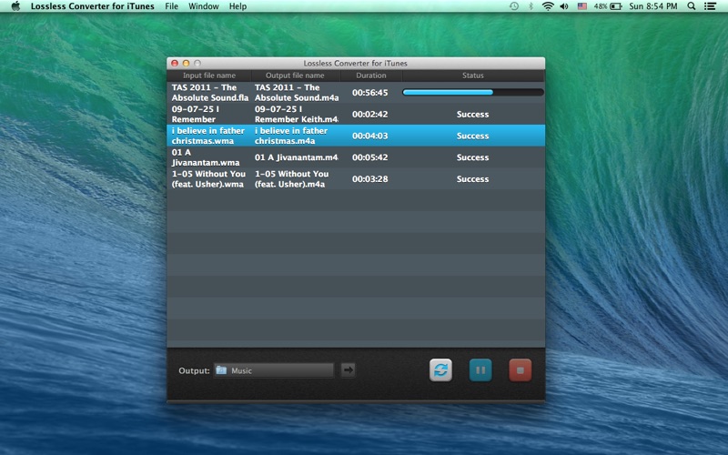
Task: Open Spotlight search magnifier
Action: (x=692, y=6)
